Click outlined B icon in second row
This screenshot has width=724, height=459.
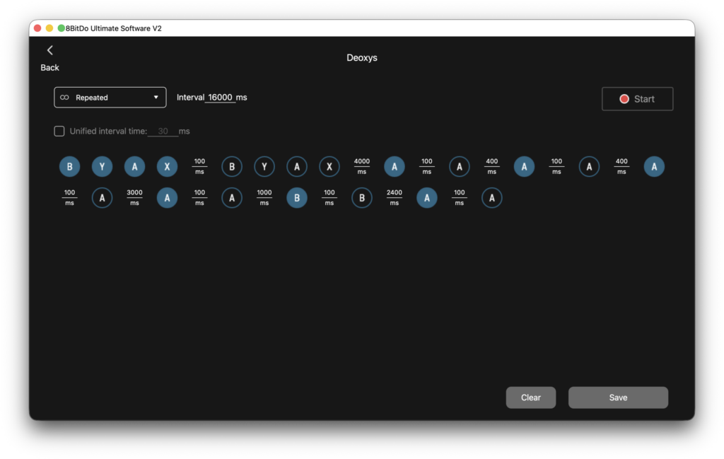coord(362,198)
